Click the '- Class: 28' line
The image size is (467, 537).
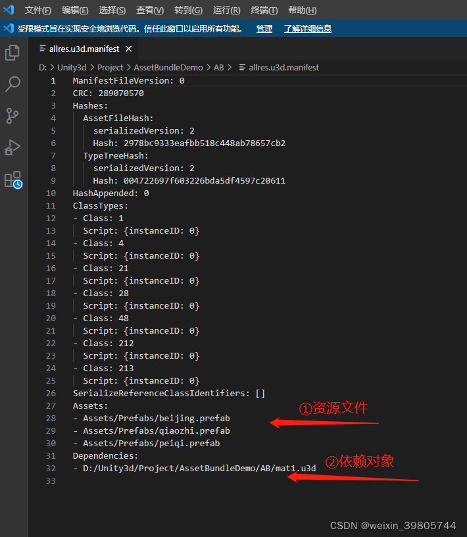point(101,293)
